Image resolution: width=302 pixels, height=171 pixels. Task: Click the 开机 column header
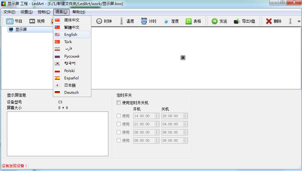pos(137,109)
